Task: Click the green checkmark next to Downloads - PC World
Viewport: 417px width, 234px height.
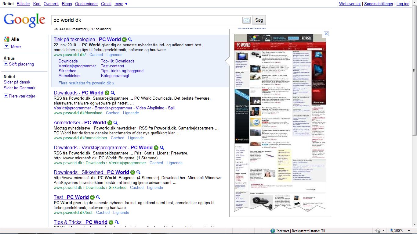Action: coord(107,93)
